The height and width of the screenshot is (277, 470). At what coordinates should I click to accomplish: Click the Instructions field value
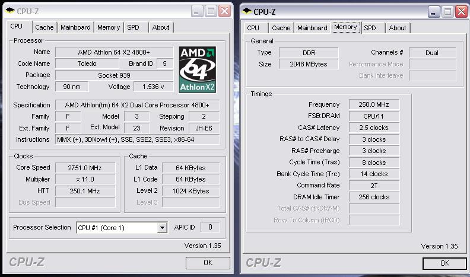pyautogui.click(x=137, y=139)
